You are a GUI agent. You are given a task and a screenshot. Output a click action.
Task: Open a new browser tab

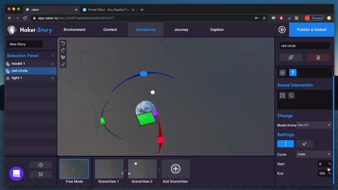[142, 9]
